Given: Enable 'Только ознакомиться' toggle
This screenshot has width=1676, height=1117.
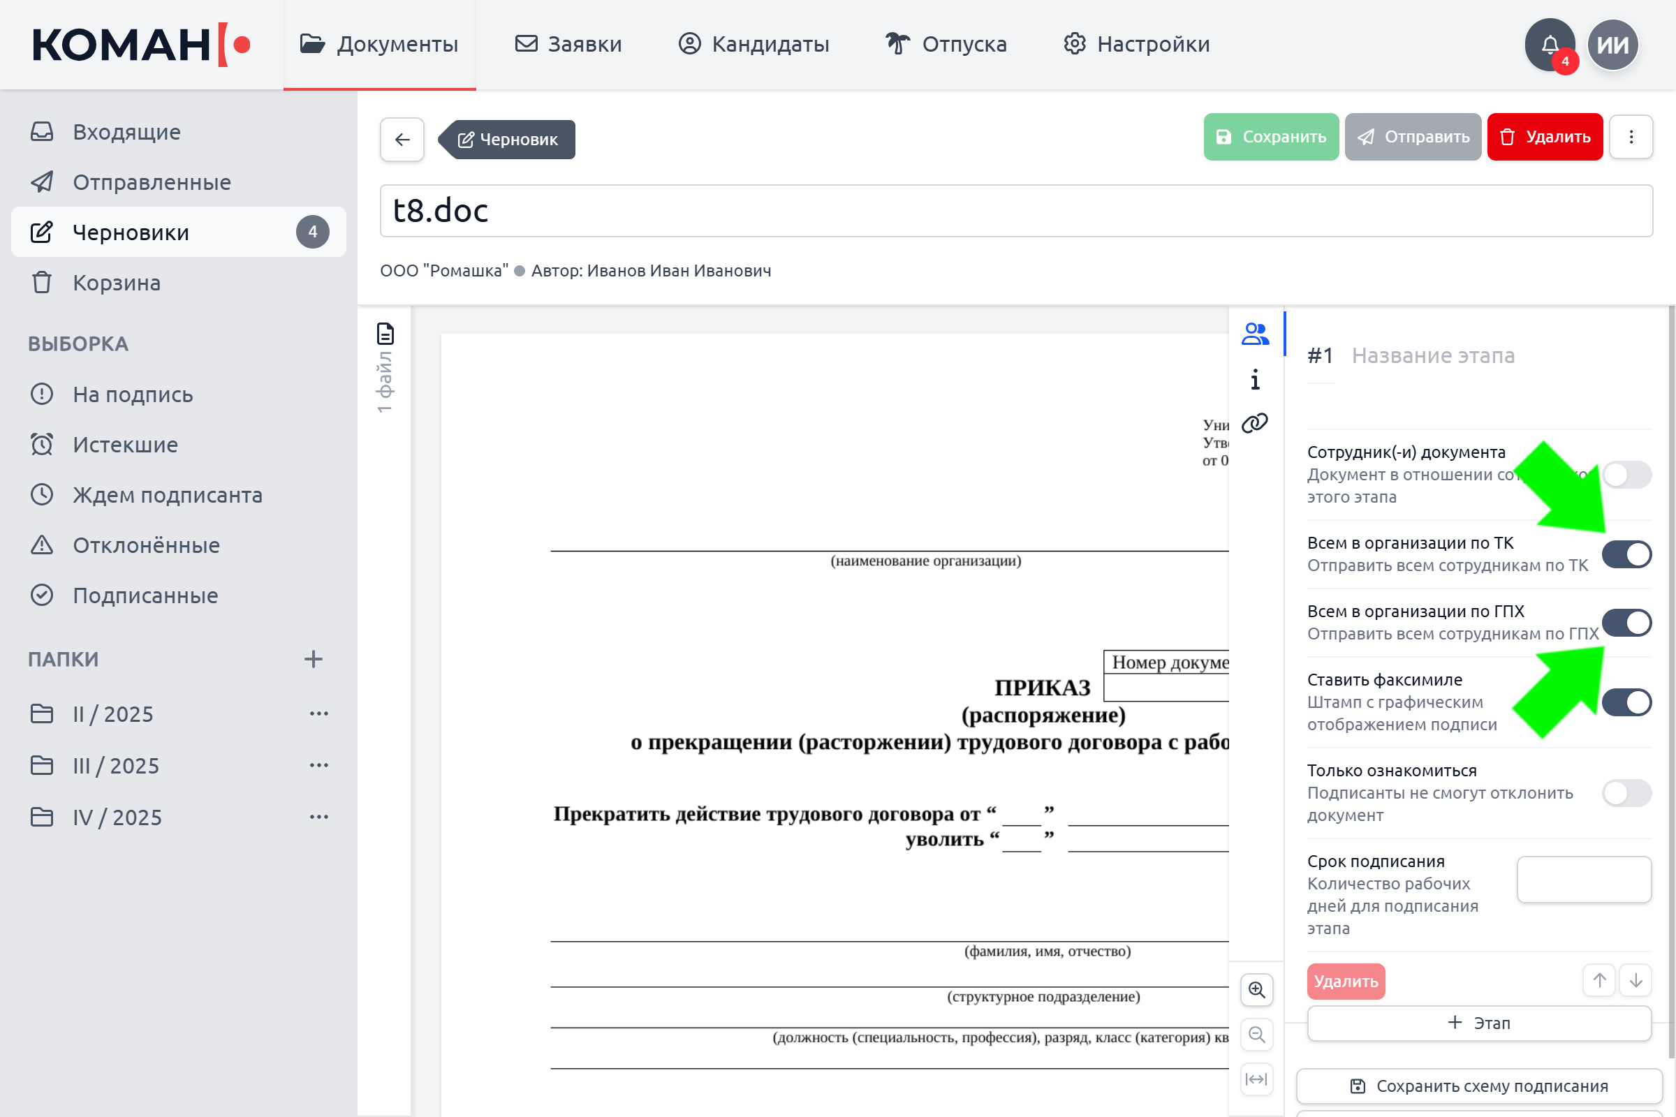Looking at the screenshot, I should [x=1627, y=793].
